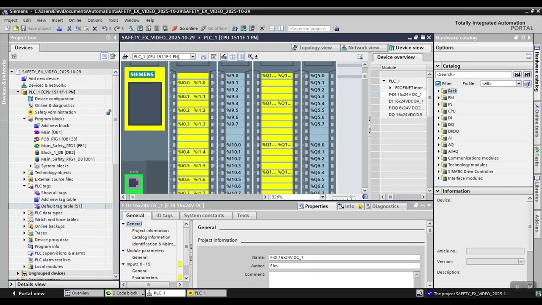The image size is (542, 305).
Task: Collapse the PLC_1 [CPU 1511F-1 PN] node
Action: point(18,92)
